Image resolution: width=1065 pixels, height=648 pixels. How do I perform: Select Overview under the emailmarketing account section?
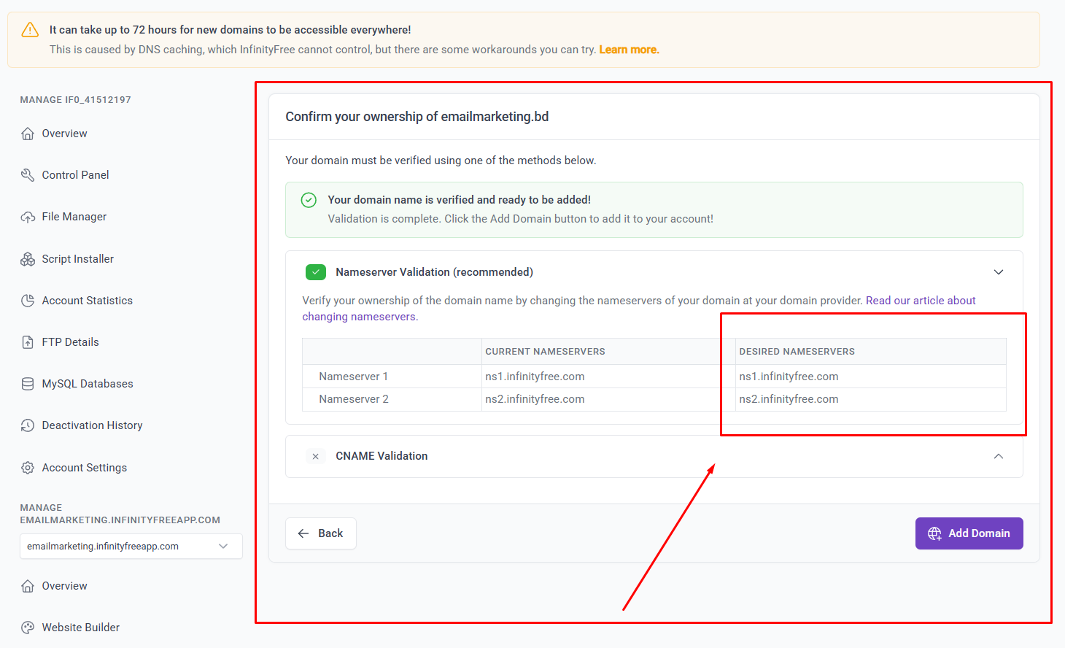tap(64, 585)
